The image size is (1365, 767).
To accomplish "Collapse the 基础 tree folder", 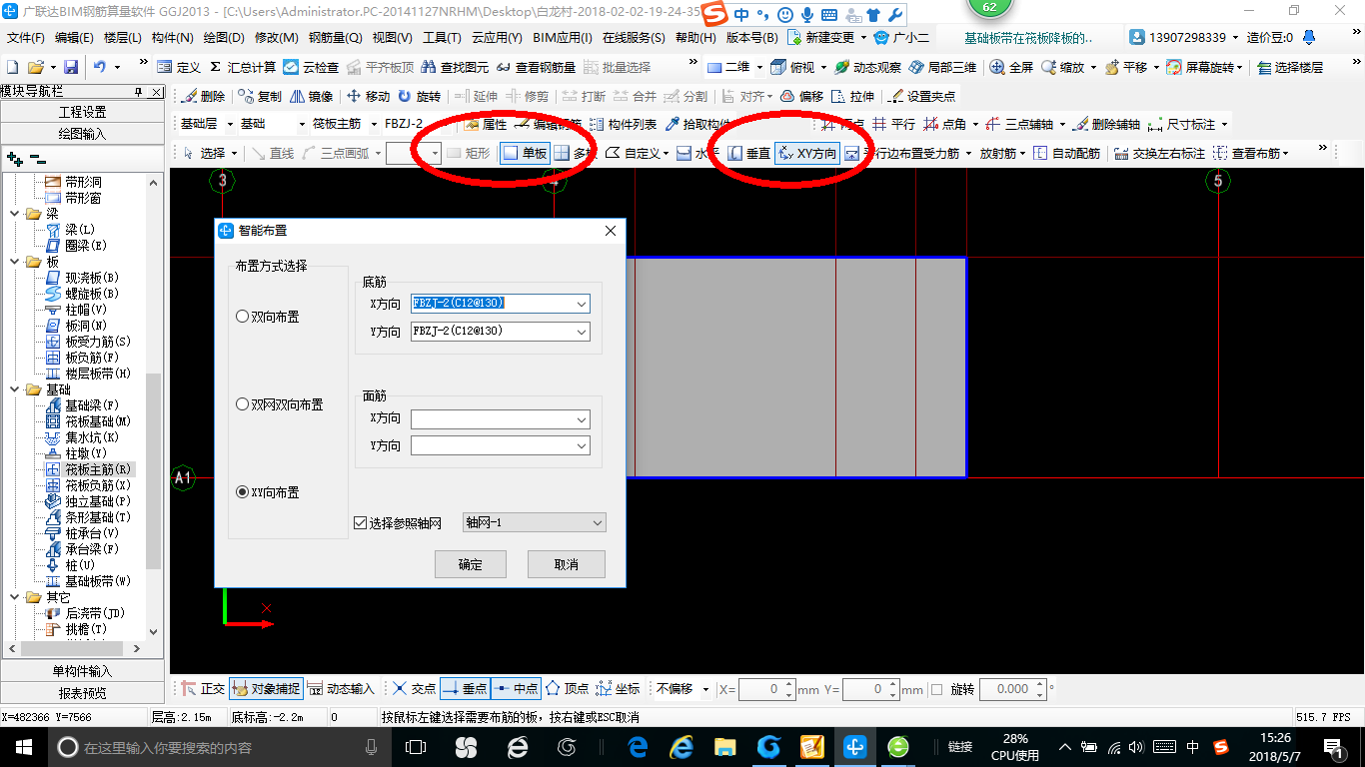I will [x=15, y=389].
